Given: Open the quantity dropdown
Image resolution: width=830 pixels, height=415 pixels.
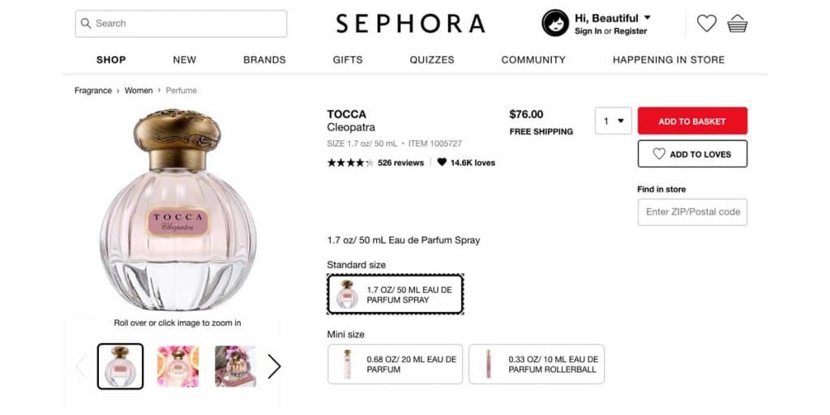Looking at the screenshot, I should click(613, 122).
